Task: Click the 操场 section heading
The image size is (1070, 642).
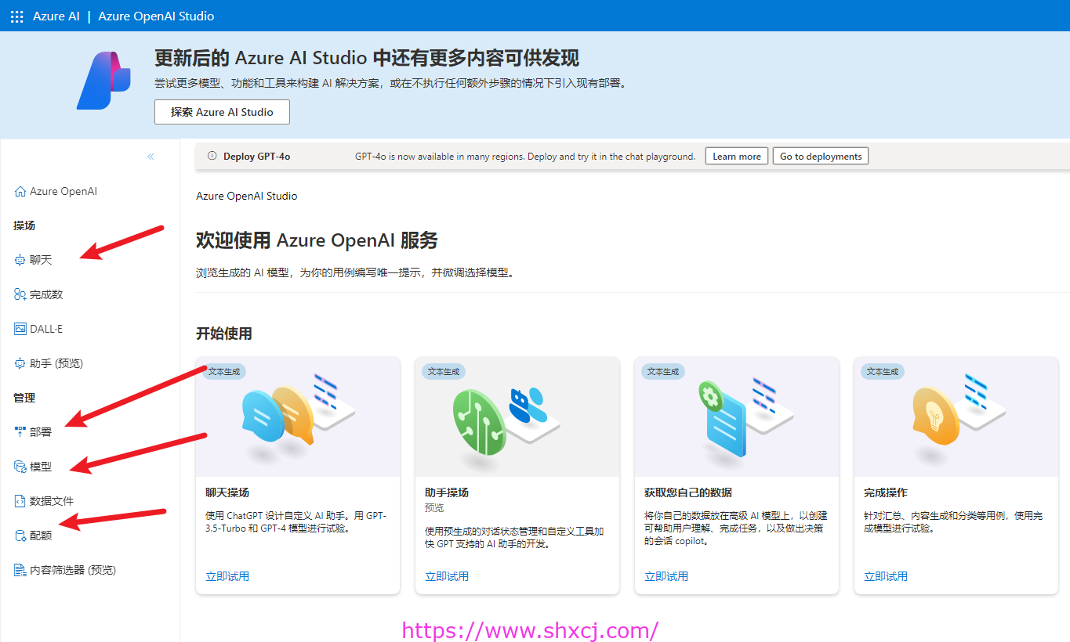Action: point(24,225)
